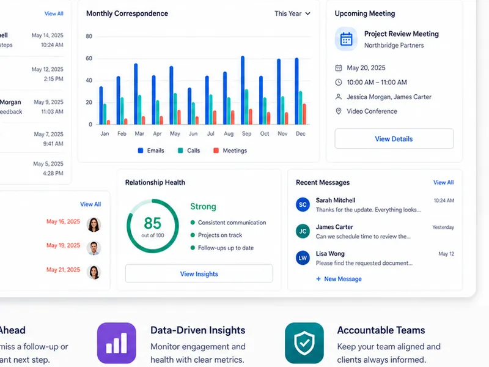Open Sarah Mitchell's SC avatar
Viewport: 489px width, 367px height.
click(303, 205)
